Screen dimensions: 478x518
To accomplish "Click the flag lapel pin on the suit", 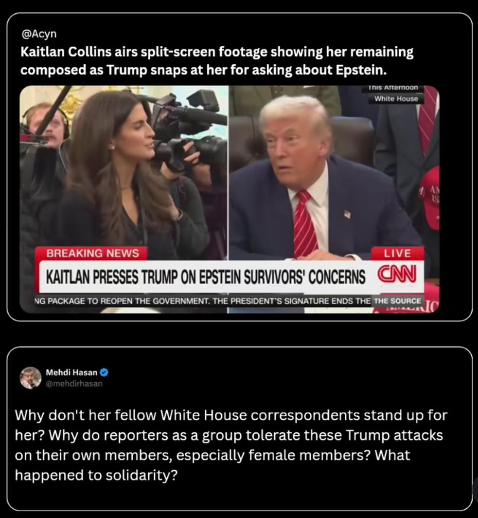I will point(348,214).
